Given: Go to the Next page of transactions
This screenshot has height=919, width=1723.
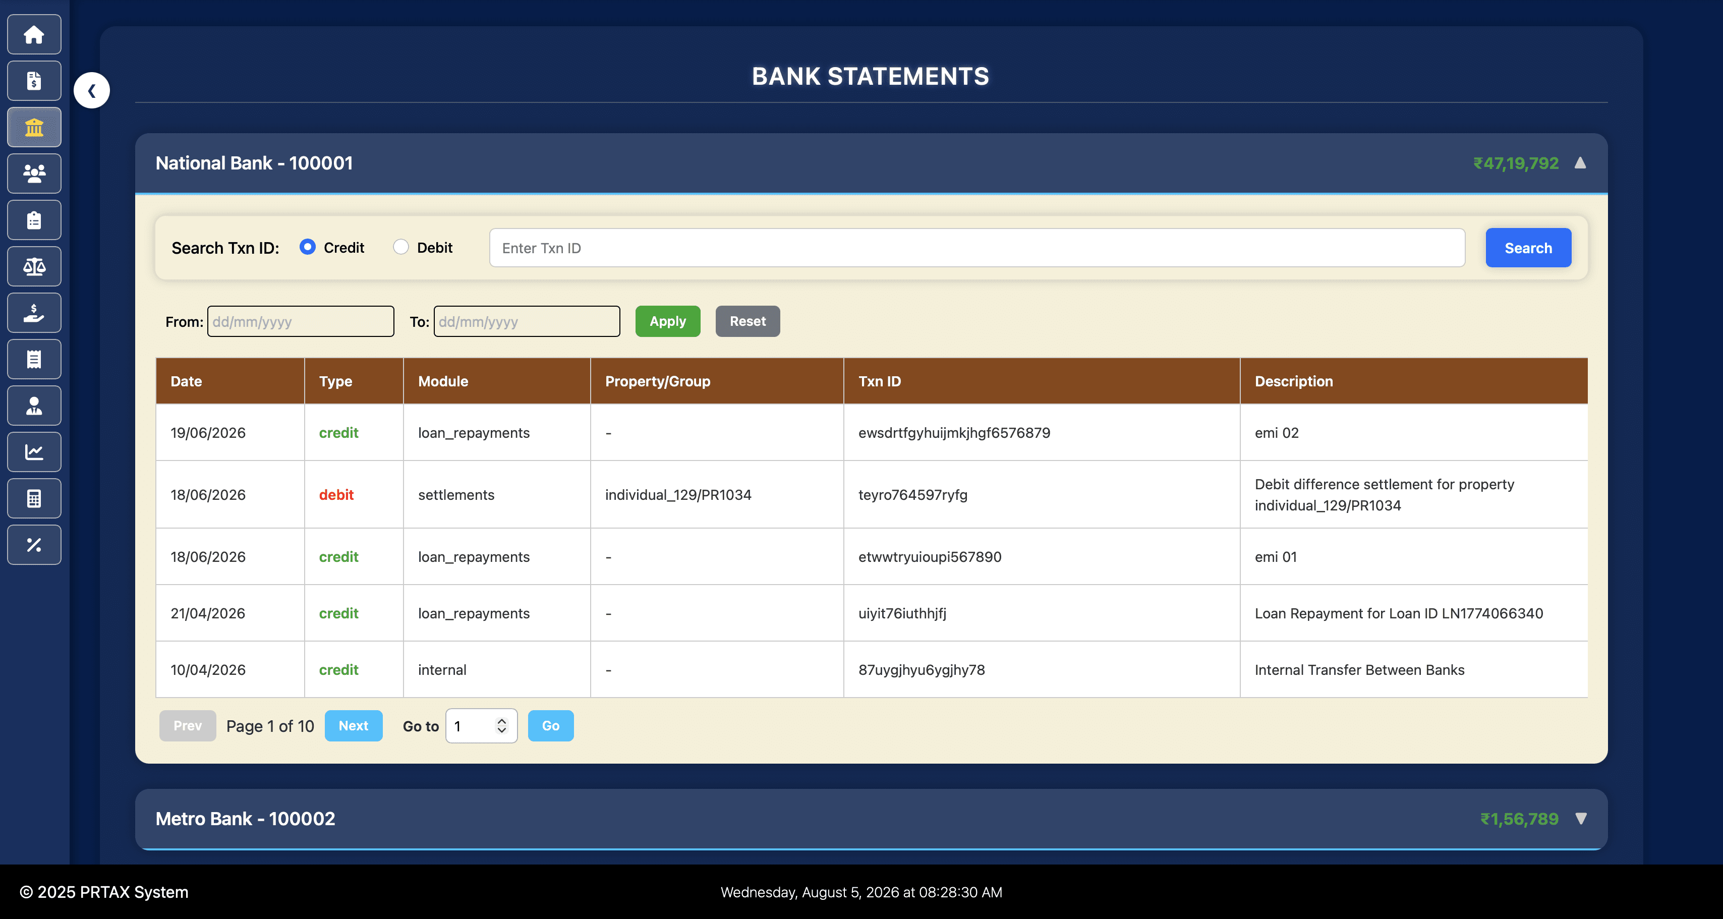Looking at the screenshot, I should click(x=353, y=726).
